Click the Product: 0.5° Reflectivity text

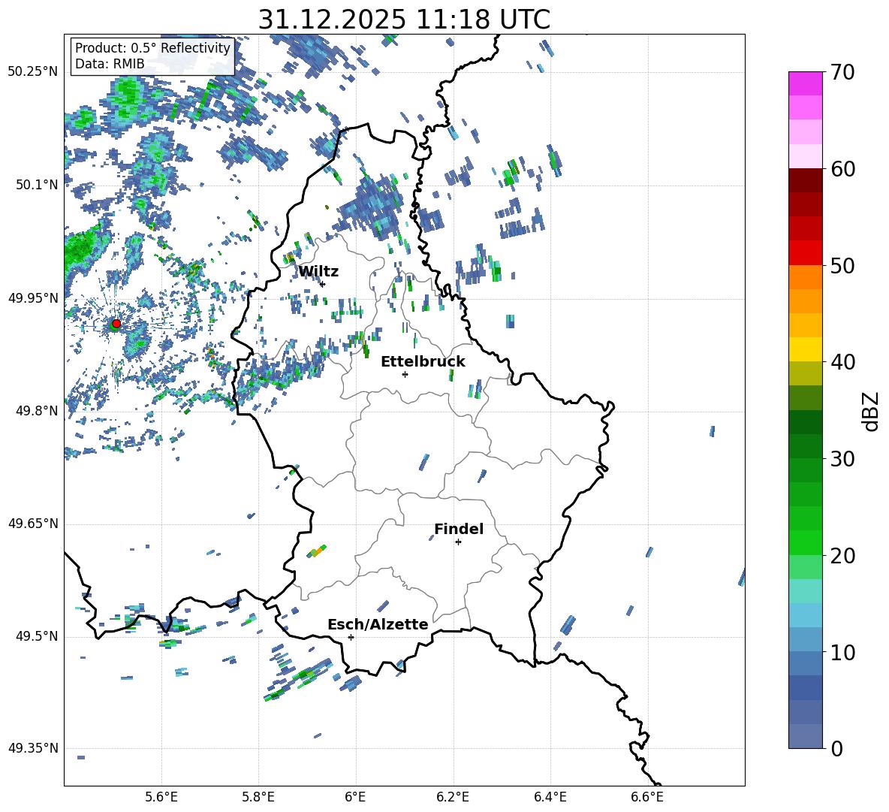[x=152, y=47]
